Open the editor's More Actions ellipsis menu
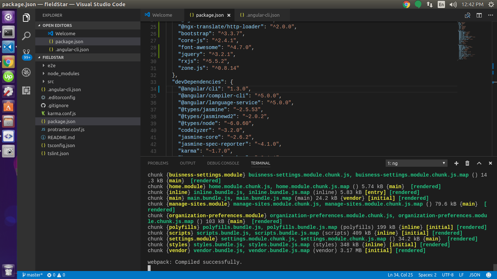The image size is (497, 279). click(490, 15)
